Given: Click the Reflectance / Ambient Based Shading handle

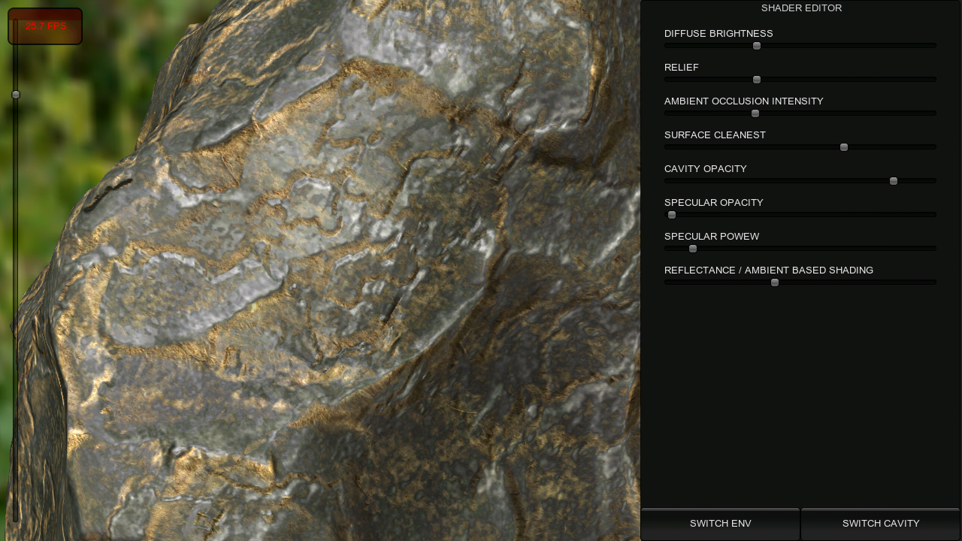Looking at the screenshot, I should (775, 283).
